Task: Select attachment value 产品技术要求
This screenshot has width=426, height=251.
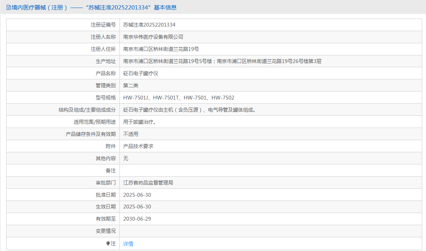Action: pos(138,146)
